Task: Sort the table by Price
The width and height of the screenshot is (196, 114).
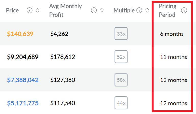Action: pyautogui.click(x=38, y=10)
